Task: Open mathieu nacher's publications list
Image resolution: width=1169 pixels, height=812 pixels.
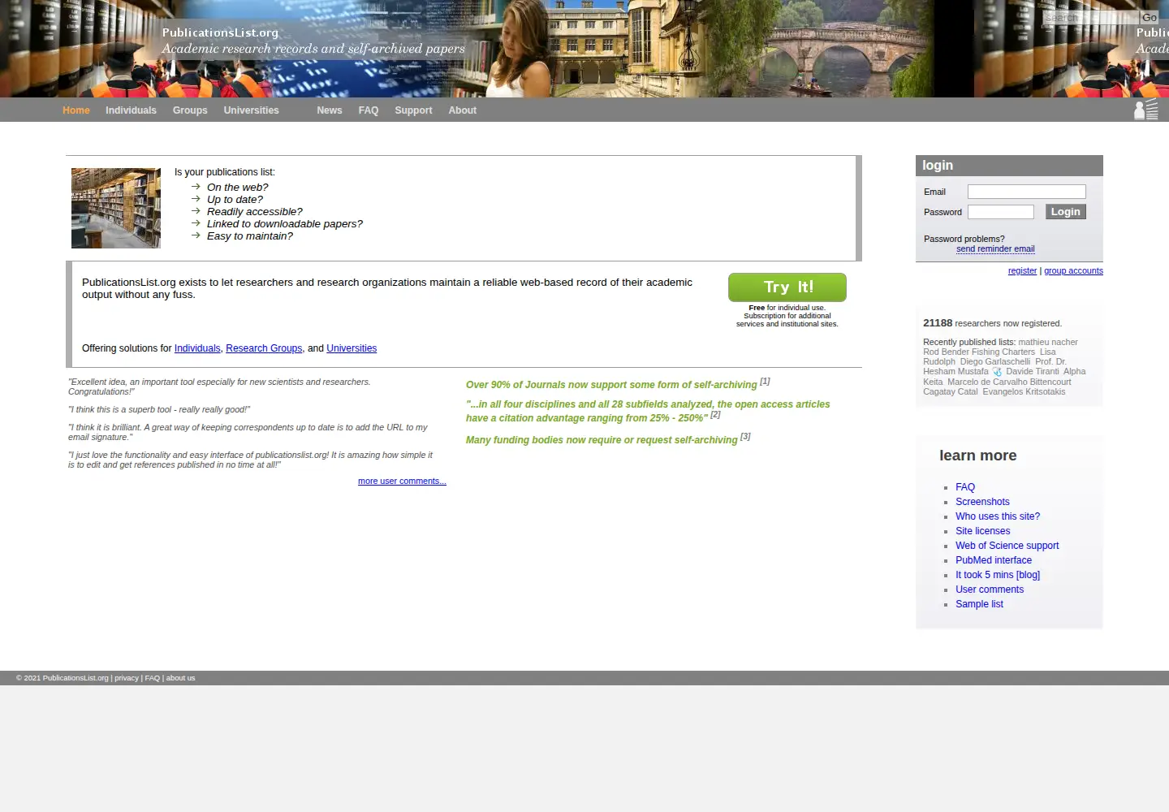Action: click(x=1048, y=343)
